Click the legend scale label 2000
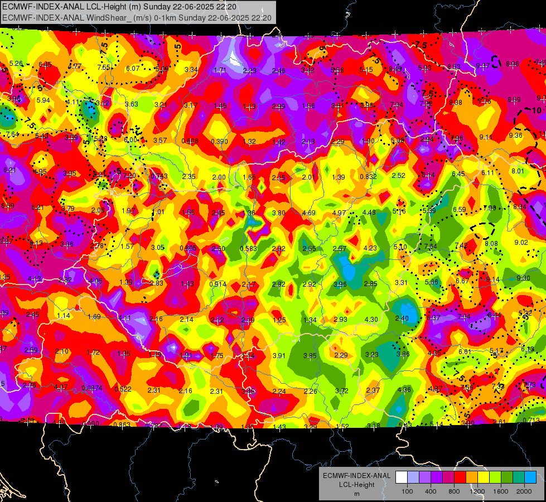This screenshot has width=546, height=502. tap(524, 491)
